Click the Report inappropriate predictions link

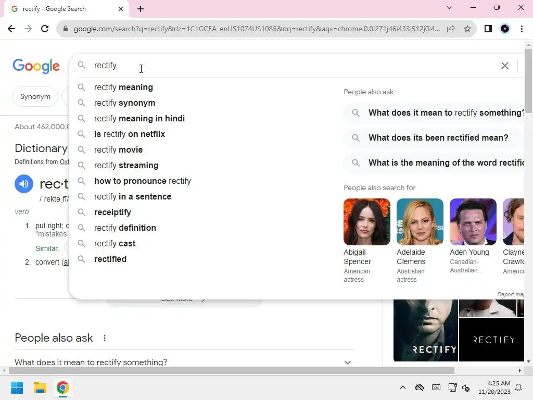510,294
